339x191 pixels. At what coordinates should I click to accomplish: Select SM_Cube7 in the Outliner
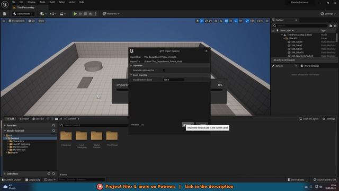(x=297, y=45)
